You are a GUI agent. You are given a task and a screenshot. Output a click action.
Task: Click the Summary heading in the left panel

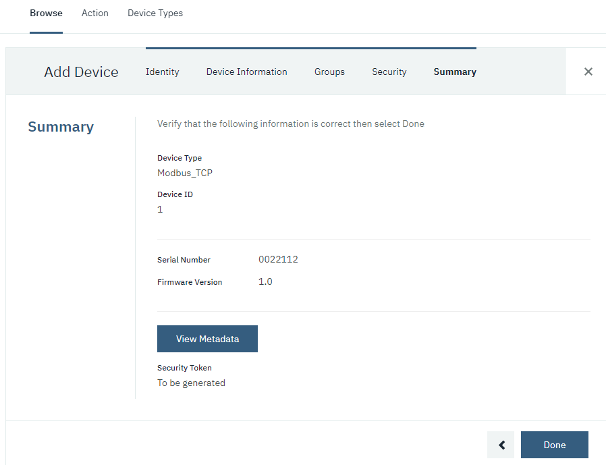[x=61, y=126]
